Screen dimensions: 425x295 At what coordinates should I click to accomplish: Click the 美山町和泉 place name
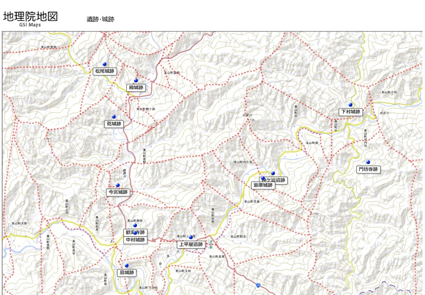coord(97,223)
